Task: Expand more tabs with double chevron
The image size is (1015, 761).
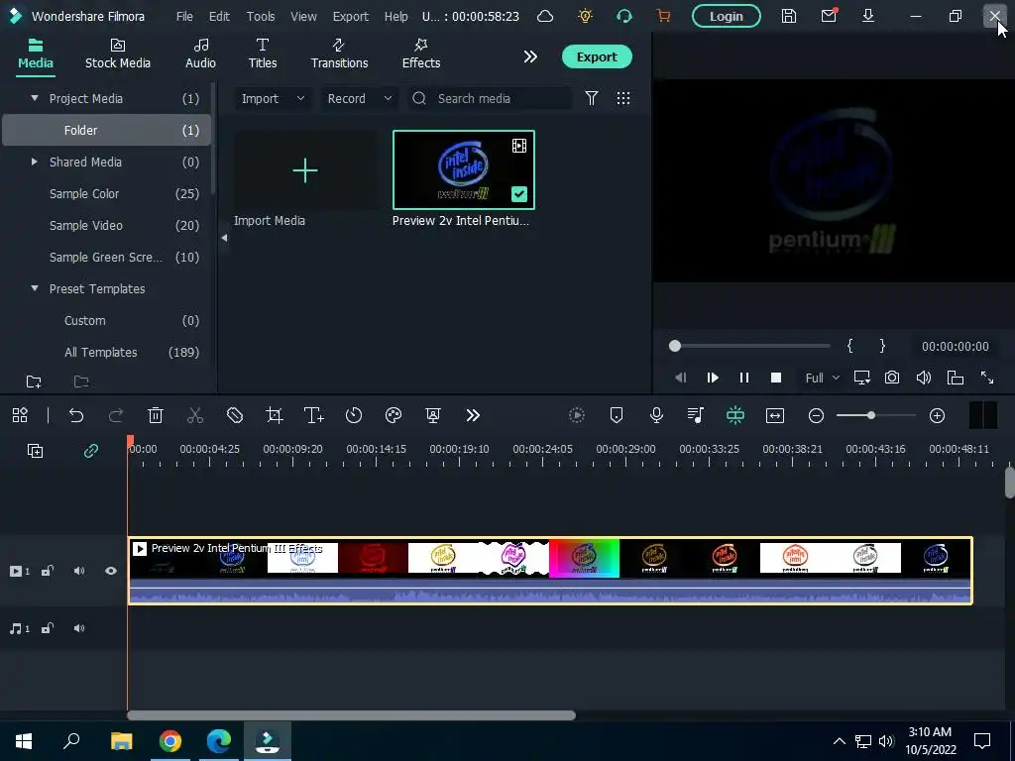Action: [x=530, y=56]
